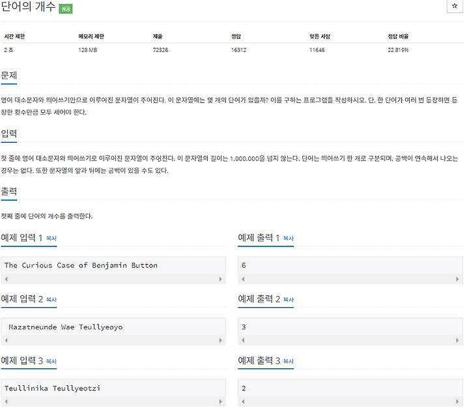Click the '출력' section heading
The height and width of the screenshot is (412, 469).
9,191
